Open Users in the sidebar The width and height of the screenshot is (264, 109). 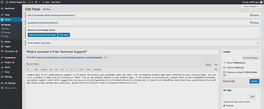[x=7, y=67]
